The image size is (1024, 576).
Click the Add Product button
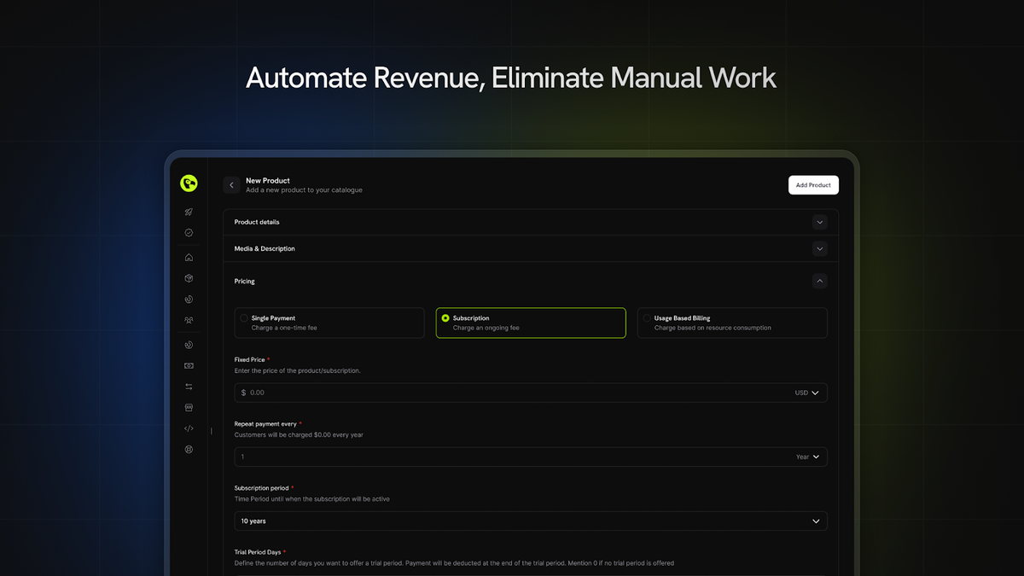[x=812, y=184]
